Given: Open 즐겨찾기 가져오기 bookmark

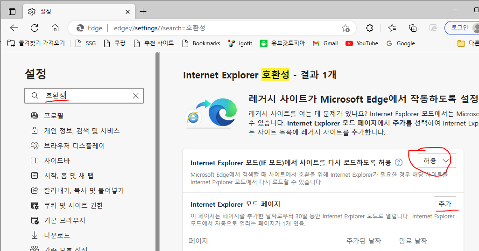Looking at the screenshot, I should coord(36,43).
